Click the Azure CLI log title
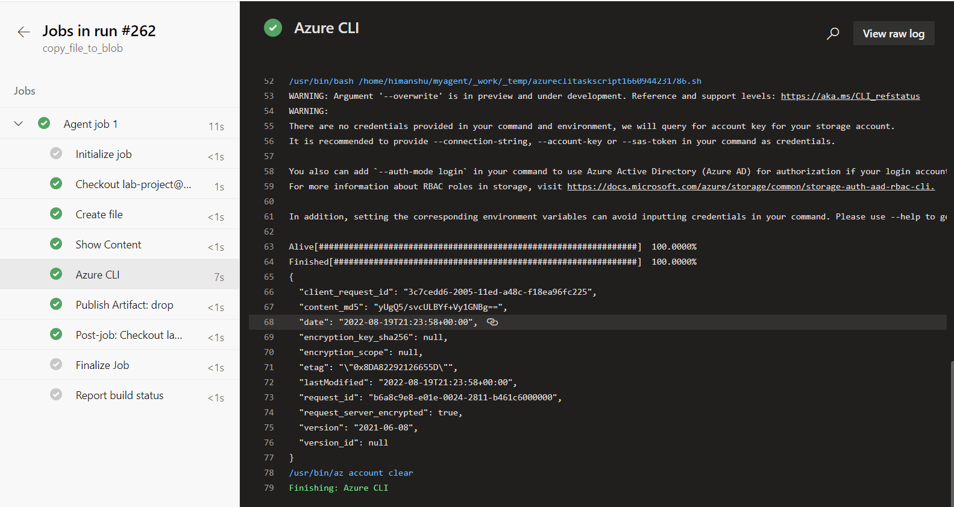Image resolution: width=954 pixels, height=507 pixels. click(326, 28)
